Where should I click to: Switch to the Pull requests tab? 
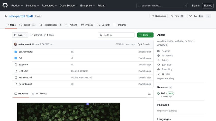(x=50, y=25)
